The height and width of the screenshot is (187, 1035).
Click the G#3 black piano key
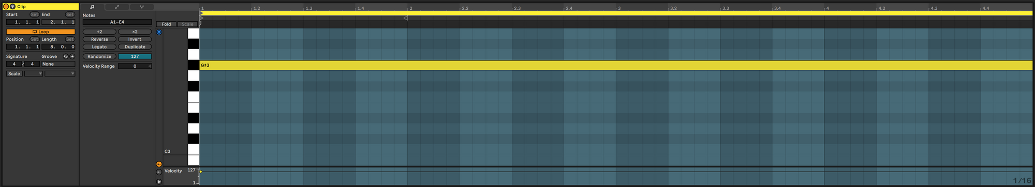[193, 65]
